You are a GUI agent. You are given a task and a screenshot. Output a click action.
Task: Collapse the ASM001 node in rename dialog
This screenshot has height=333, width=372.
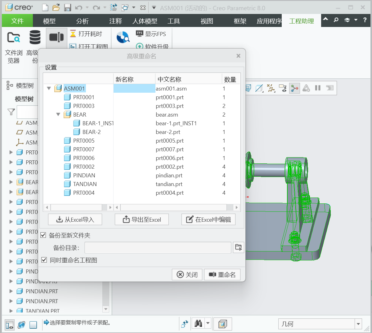tap(49, 88)
